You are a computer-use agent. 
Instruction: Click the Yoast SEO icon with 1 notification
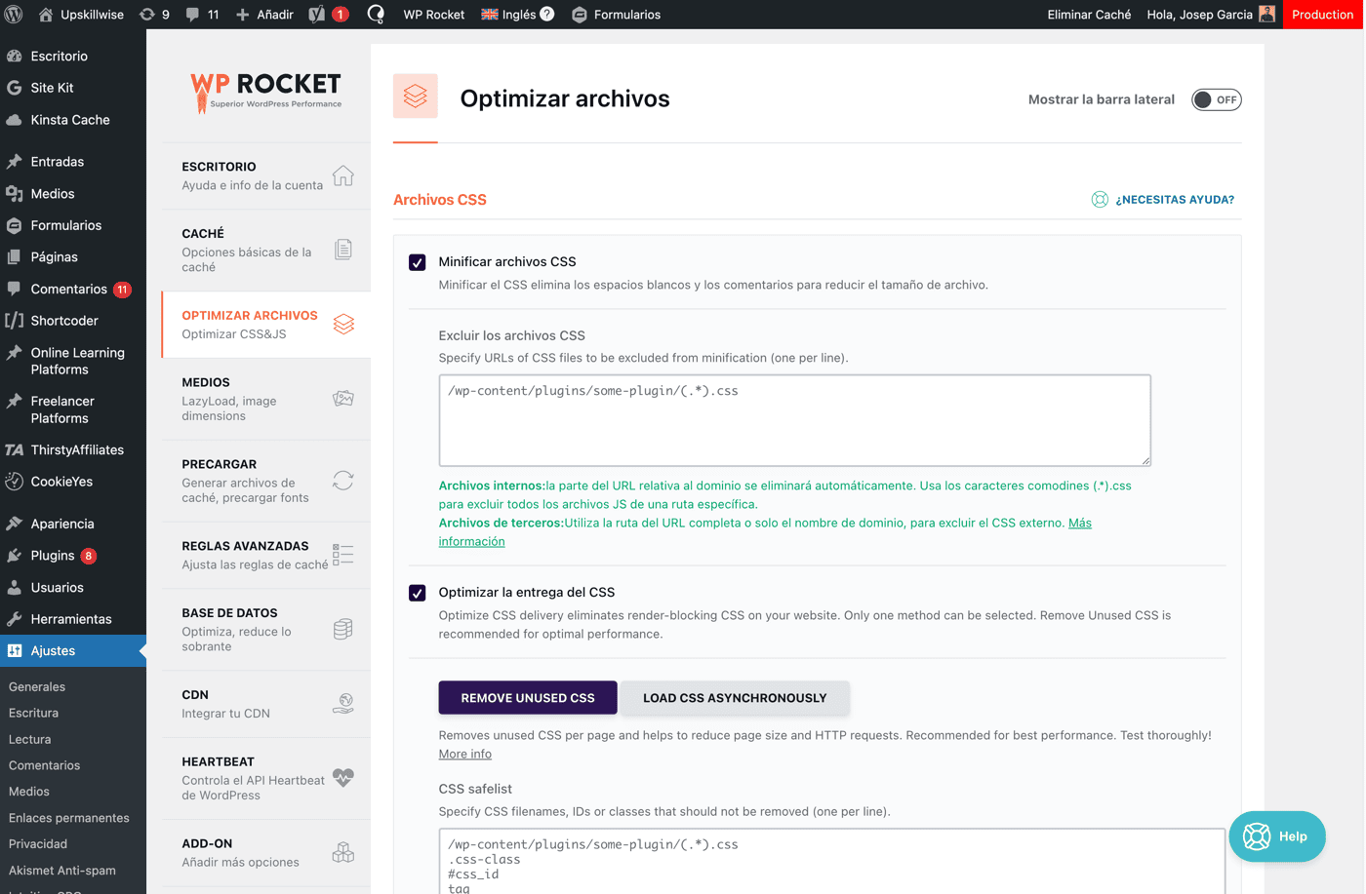328,15
